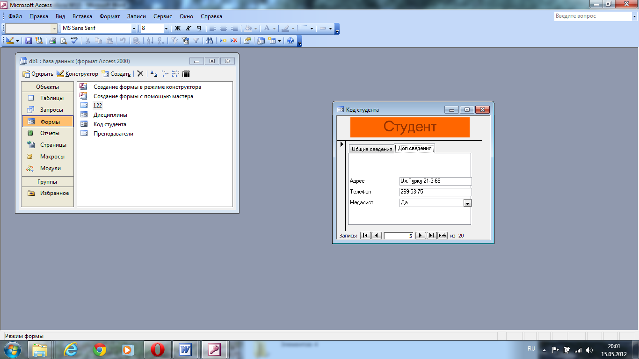Click the Cut scissors icon

(87, 41)
